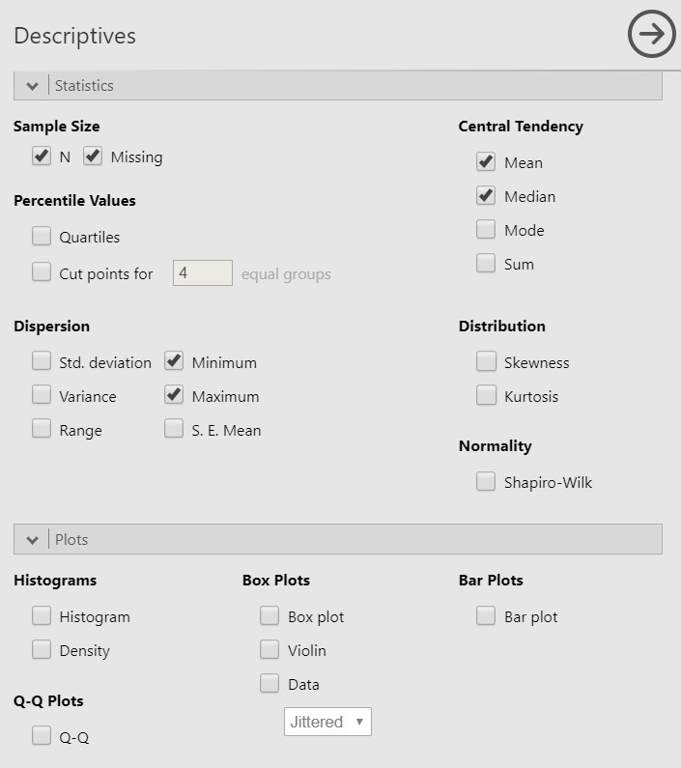Enable the Q-Q plot checkbox
Screen dimensions: 681x768
tap(42, 736)
